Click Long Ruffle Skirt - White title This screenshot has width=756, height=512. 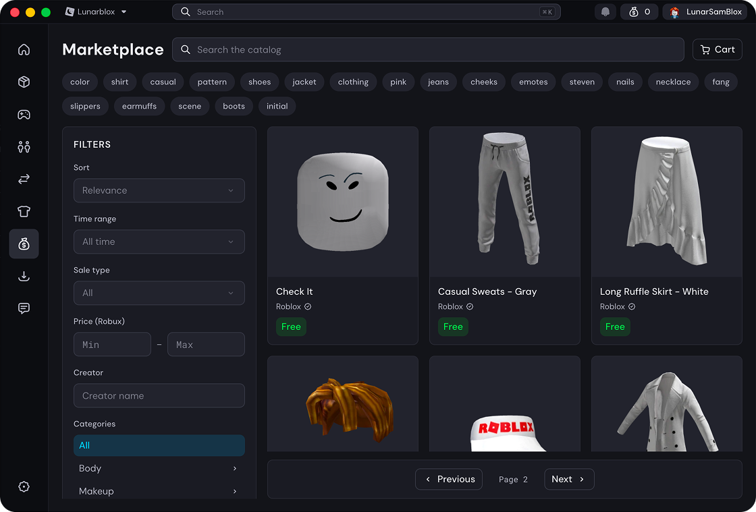654,291
